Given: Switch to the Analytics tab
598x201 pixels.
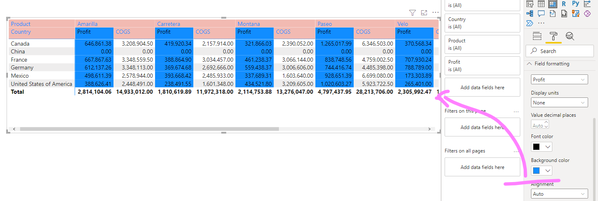Looking at the screenshot, I should [570, 36].
